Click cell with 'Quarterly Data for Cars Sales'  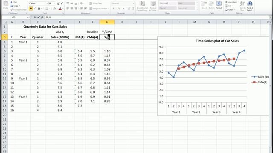[x=45, y=26]
